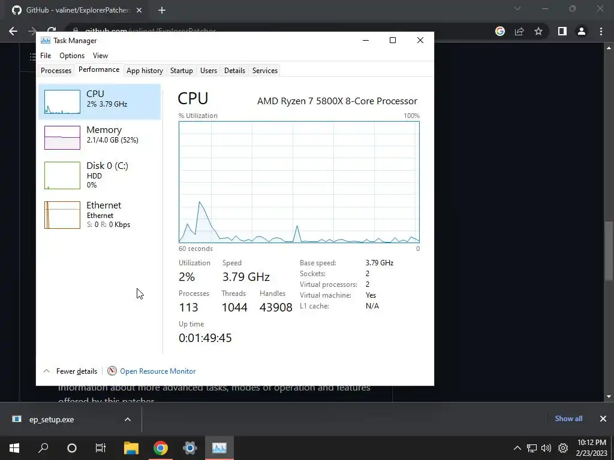Open File Explorer from the taskbar

(131, 448)
